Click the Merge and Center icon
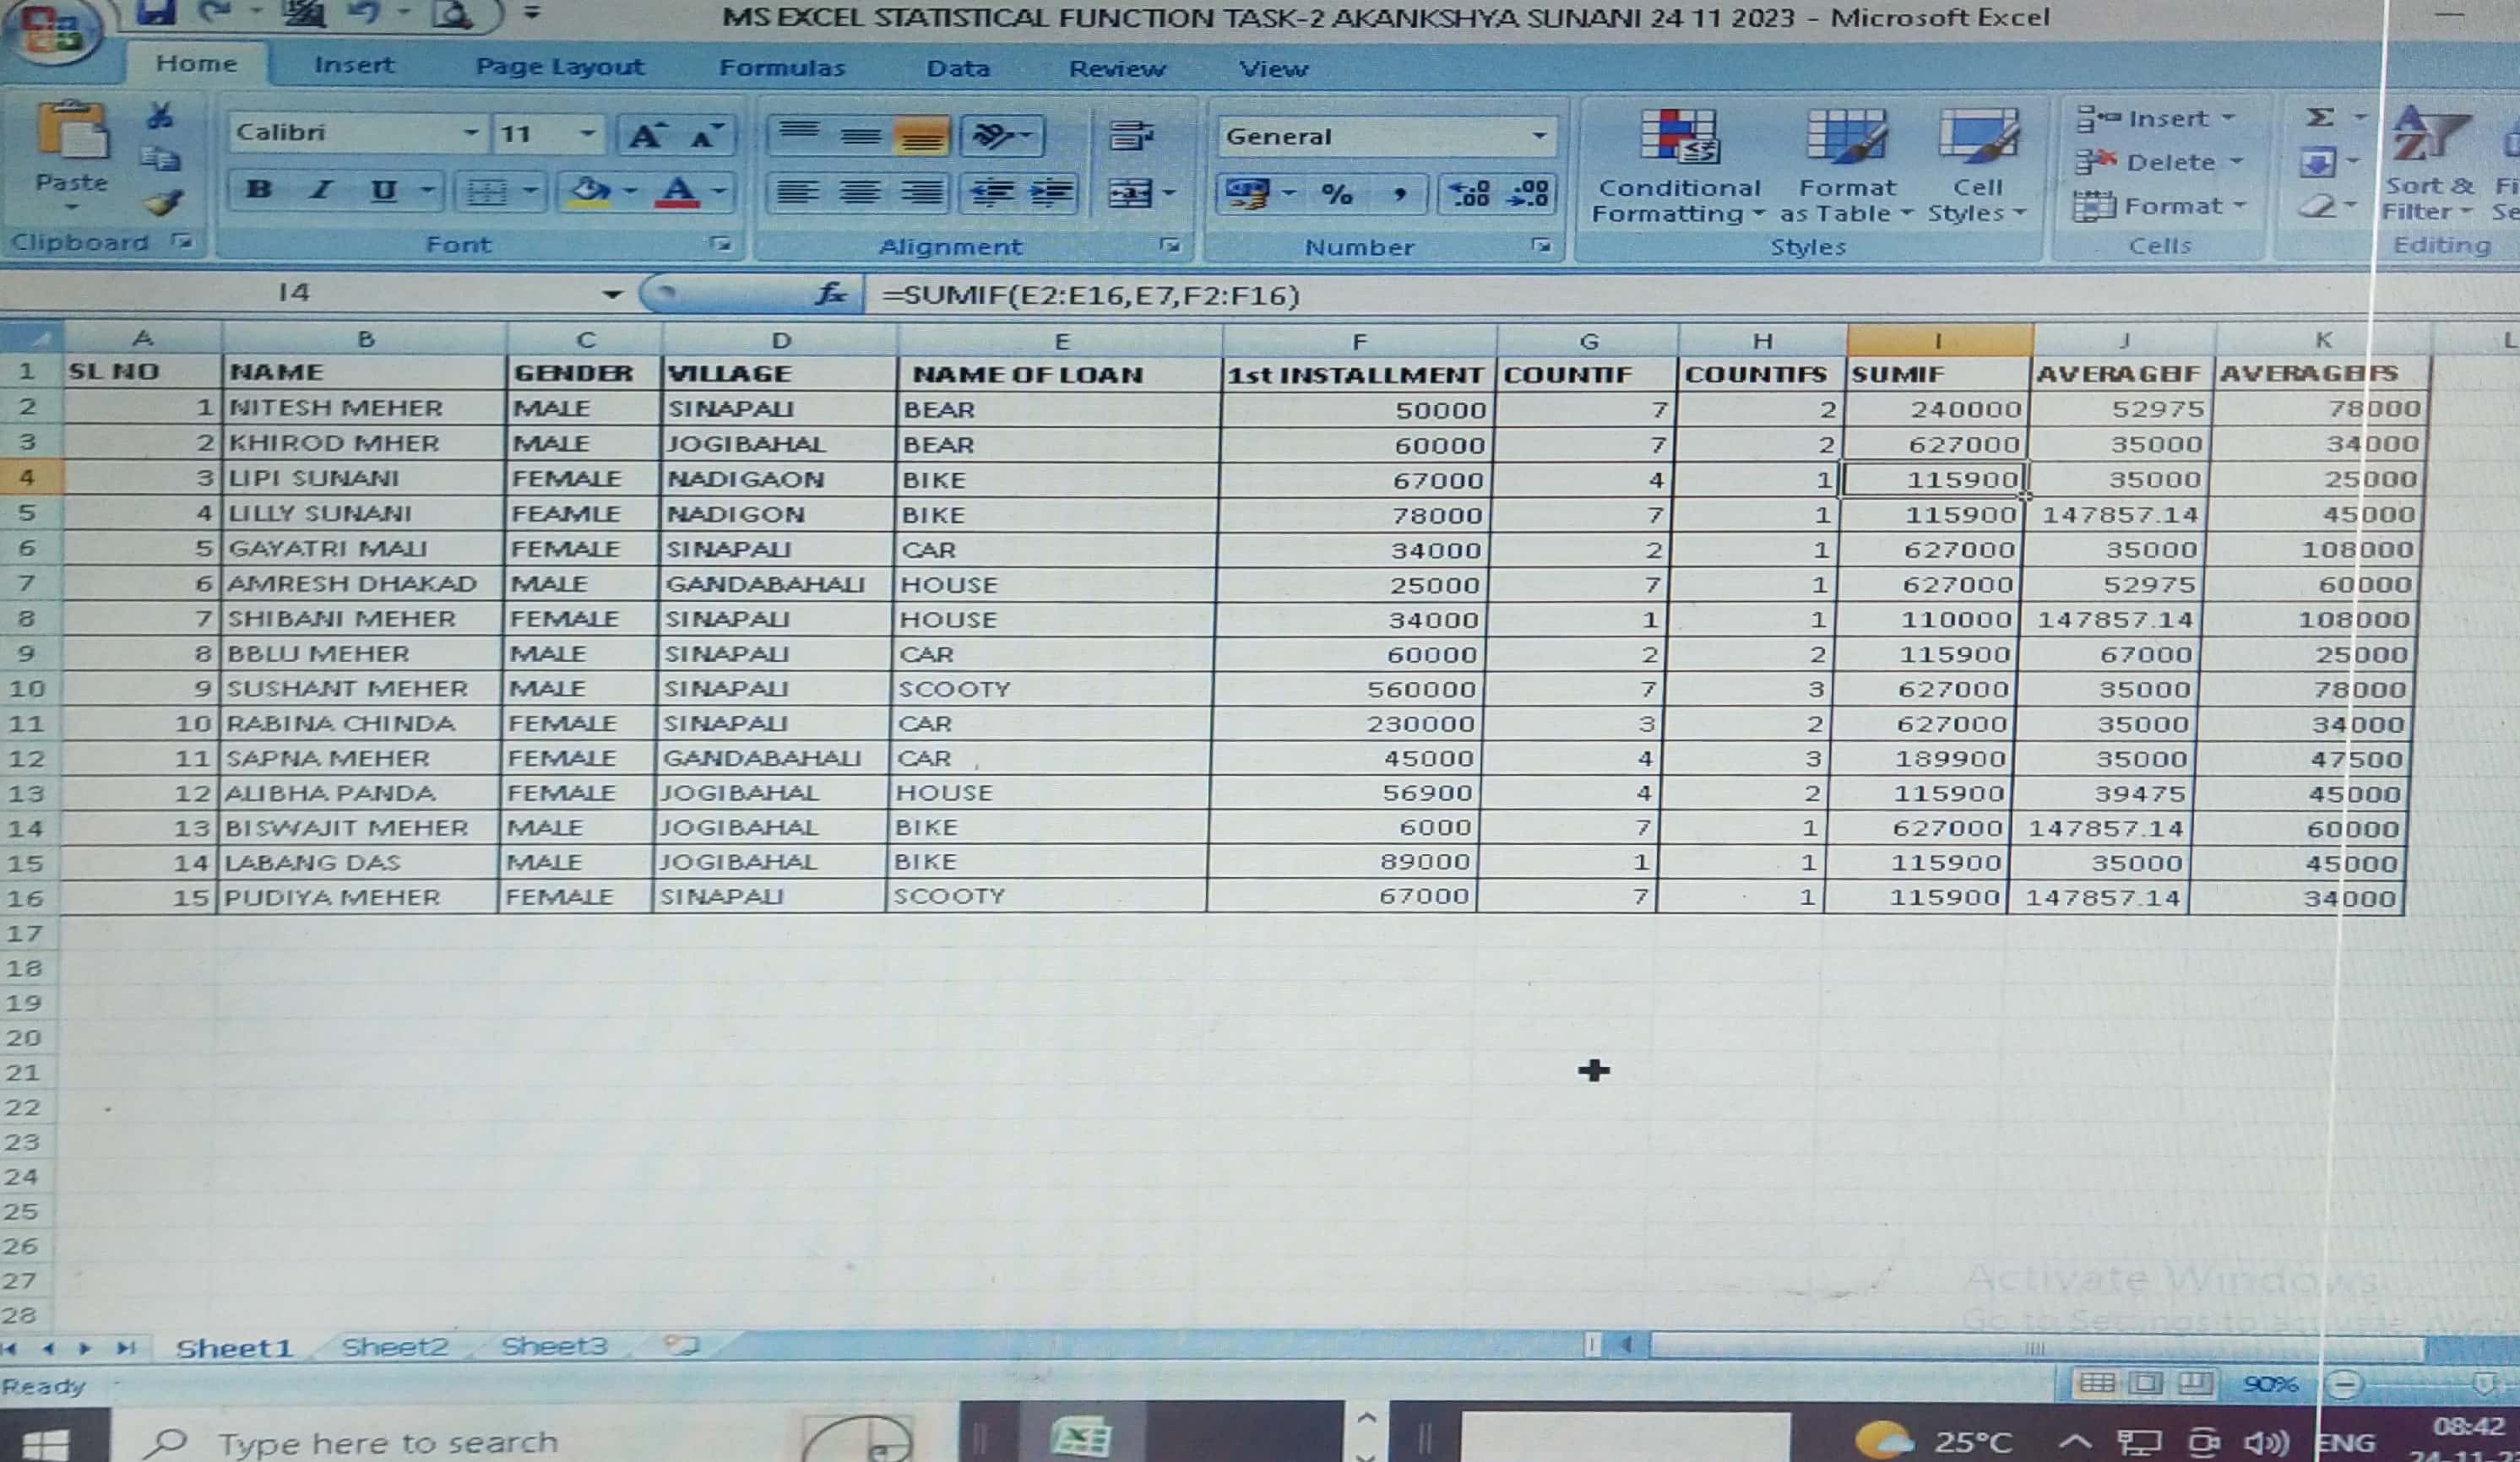Image resolution: width=2520 pixels, height=1462 pixels. click(x=1131, y=192)
